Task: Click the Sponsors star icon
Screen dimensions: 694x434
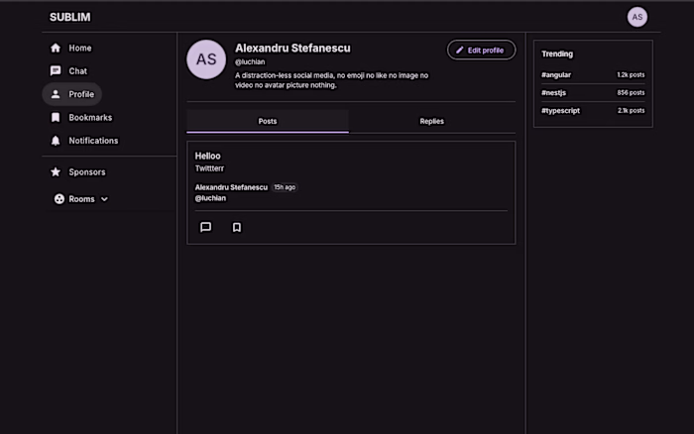Action: (x=56, y=171)
